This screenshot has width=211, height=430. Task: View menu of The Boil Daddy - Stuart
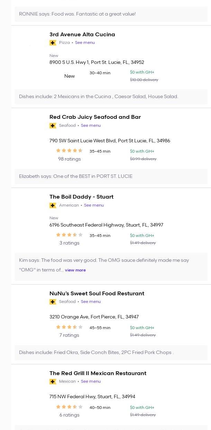pos(94,206)
